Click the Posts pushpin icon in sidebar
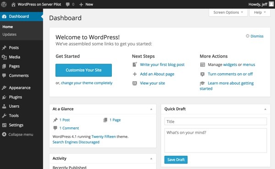 pyautogui.click(x=4, y=48)
